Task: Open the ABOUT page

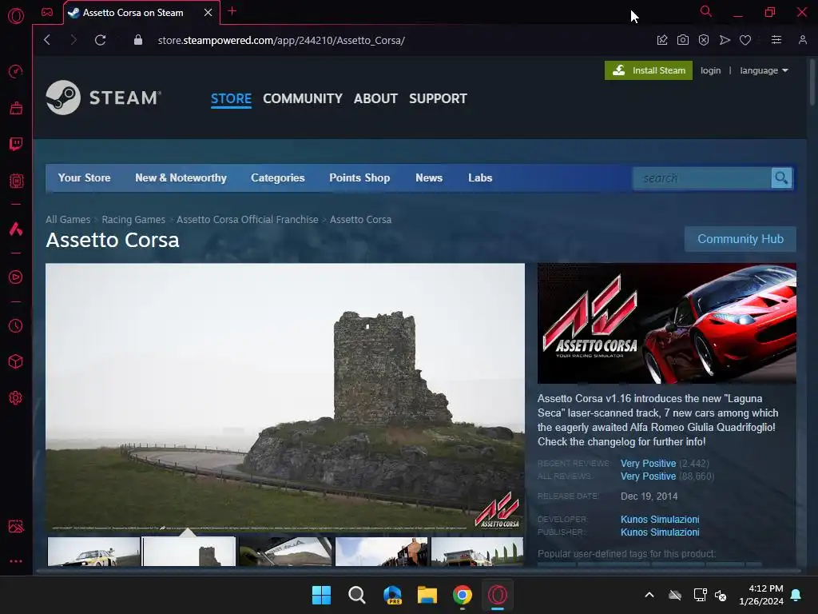Action: 375,98
